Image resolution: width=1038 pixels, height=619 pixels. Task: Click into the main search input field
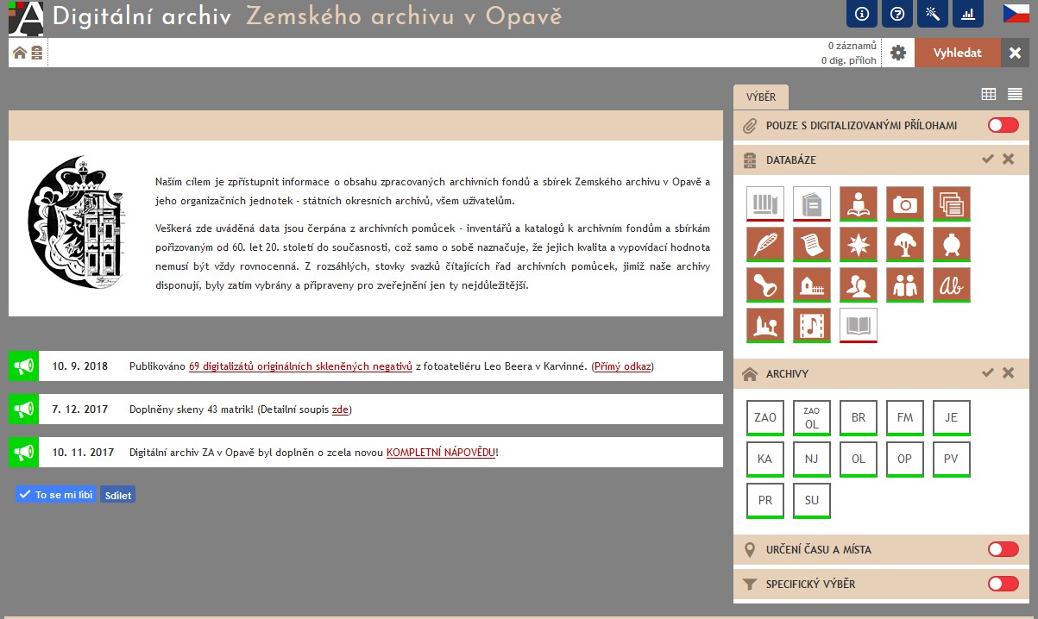[431, 53]
